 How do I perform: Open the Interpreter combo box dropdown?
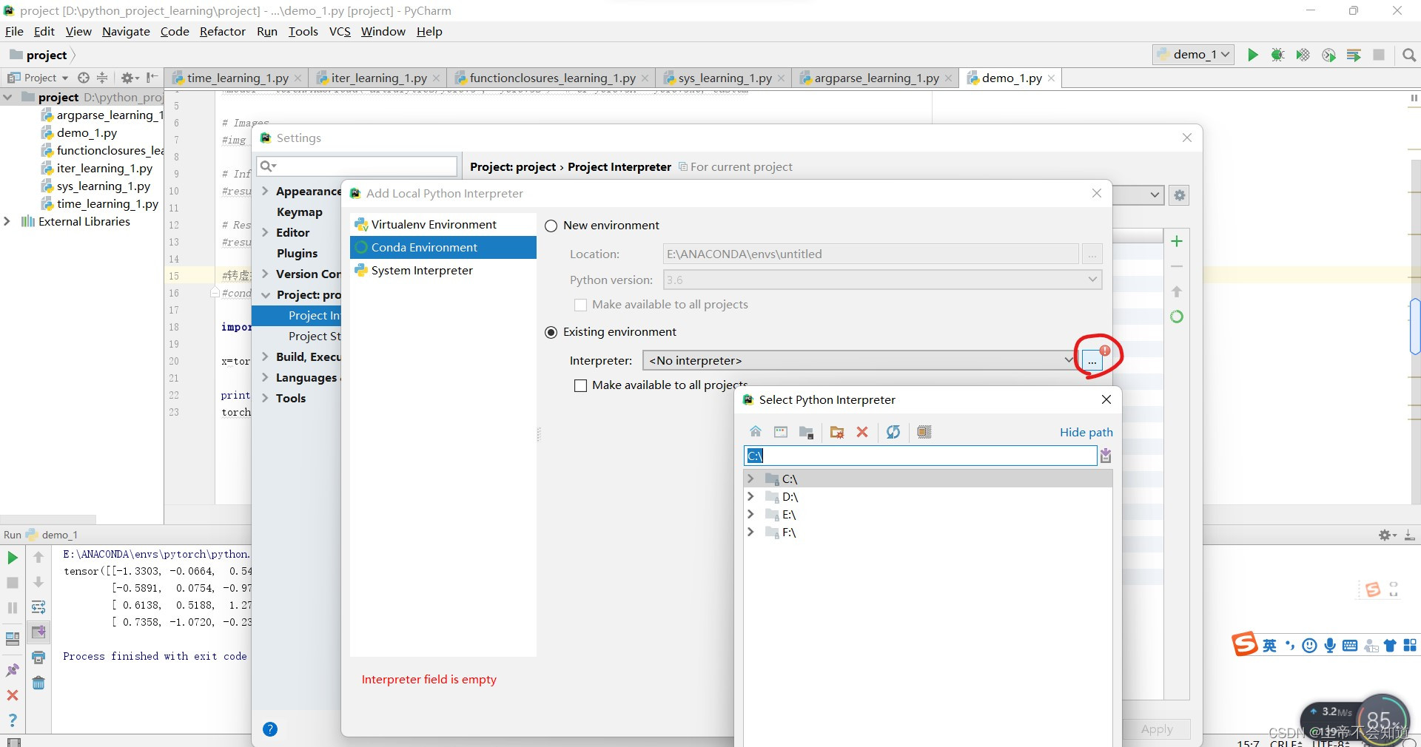click(x=1068, y=360)
